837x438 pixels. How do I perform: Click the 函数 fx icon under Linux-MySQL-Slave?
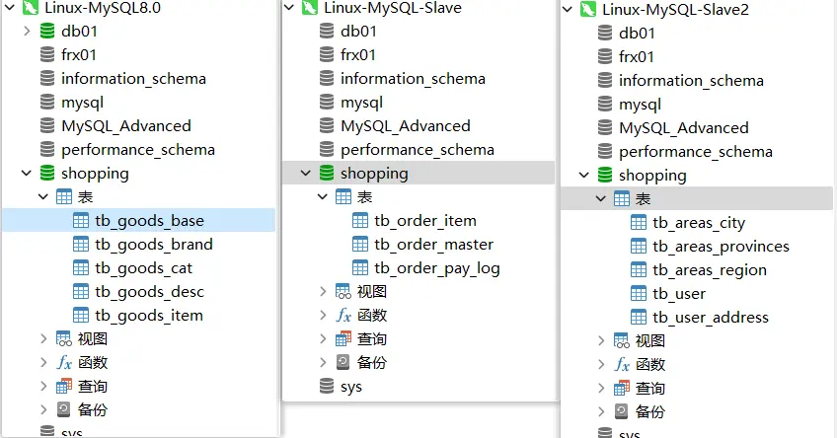point(343,316)
